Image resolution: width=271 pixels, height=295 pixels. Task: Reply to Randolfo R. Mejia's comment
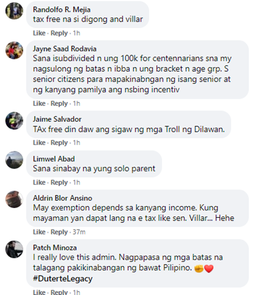coord(59,33)
